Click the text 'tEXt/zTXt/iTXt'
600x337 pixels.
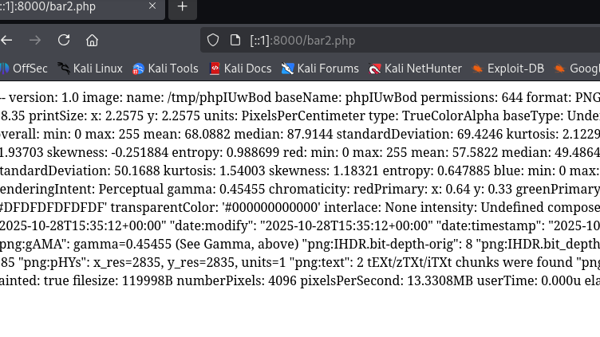point(410,263)
